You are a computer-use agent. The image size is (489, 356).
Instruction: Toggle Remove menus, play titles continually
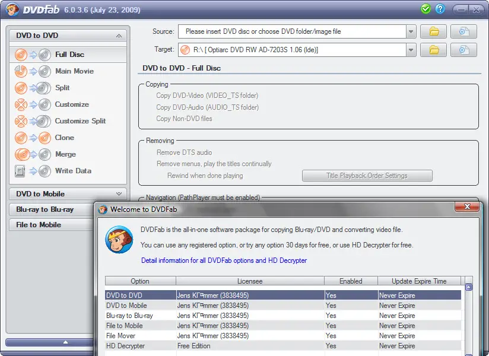coord(214,164)
